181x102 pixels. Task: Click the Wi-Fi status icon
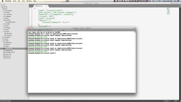pos(135,1)
